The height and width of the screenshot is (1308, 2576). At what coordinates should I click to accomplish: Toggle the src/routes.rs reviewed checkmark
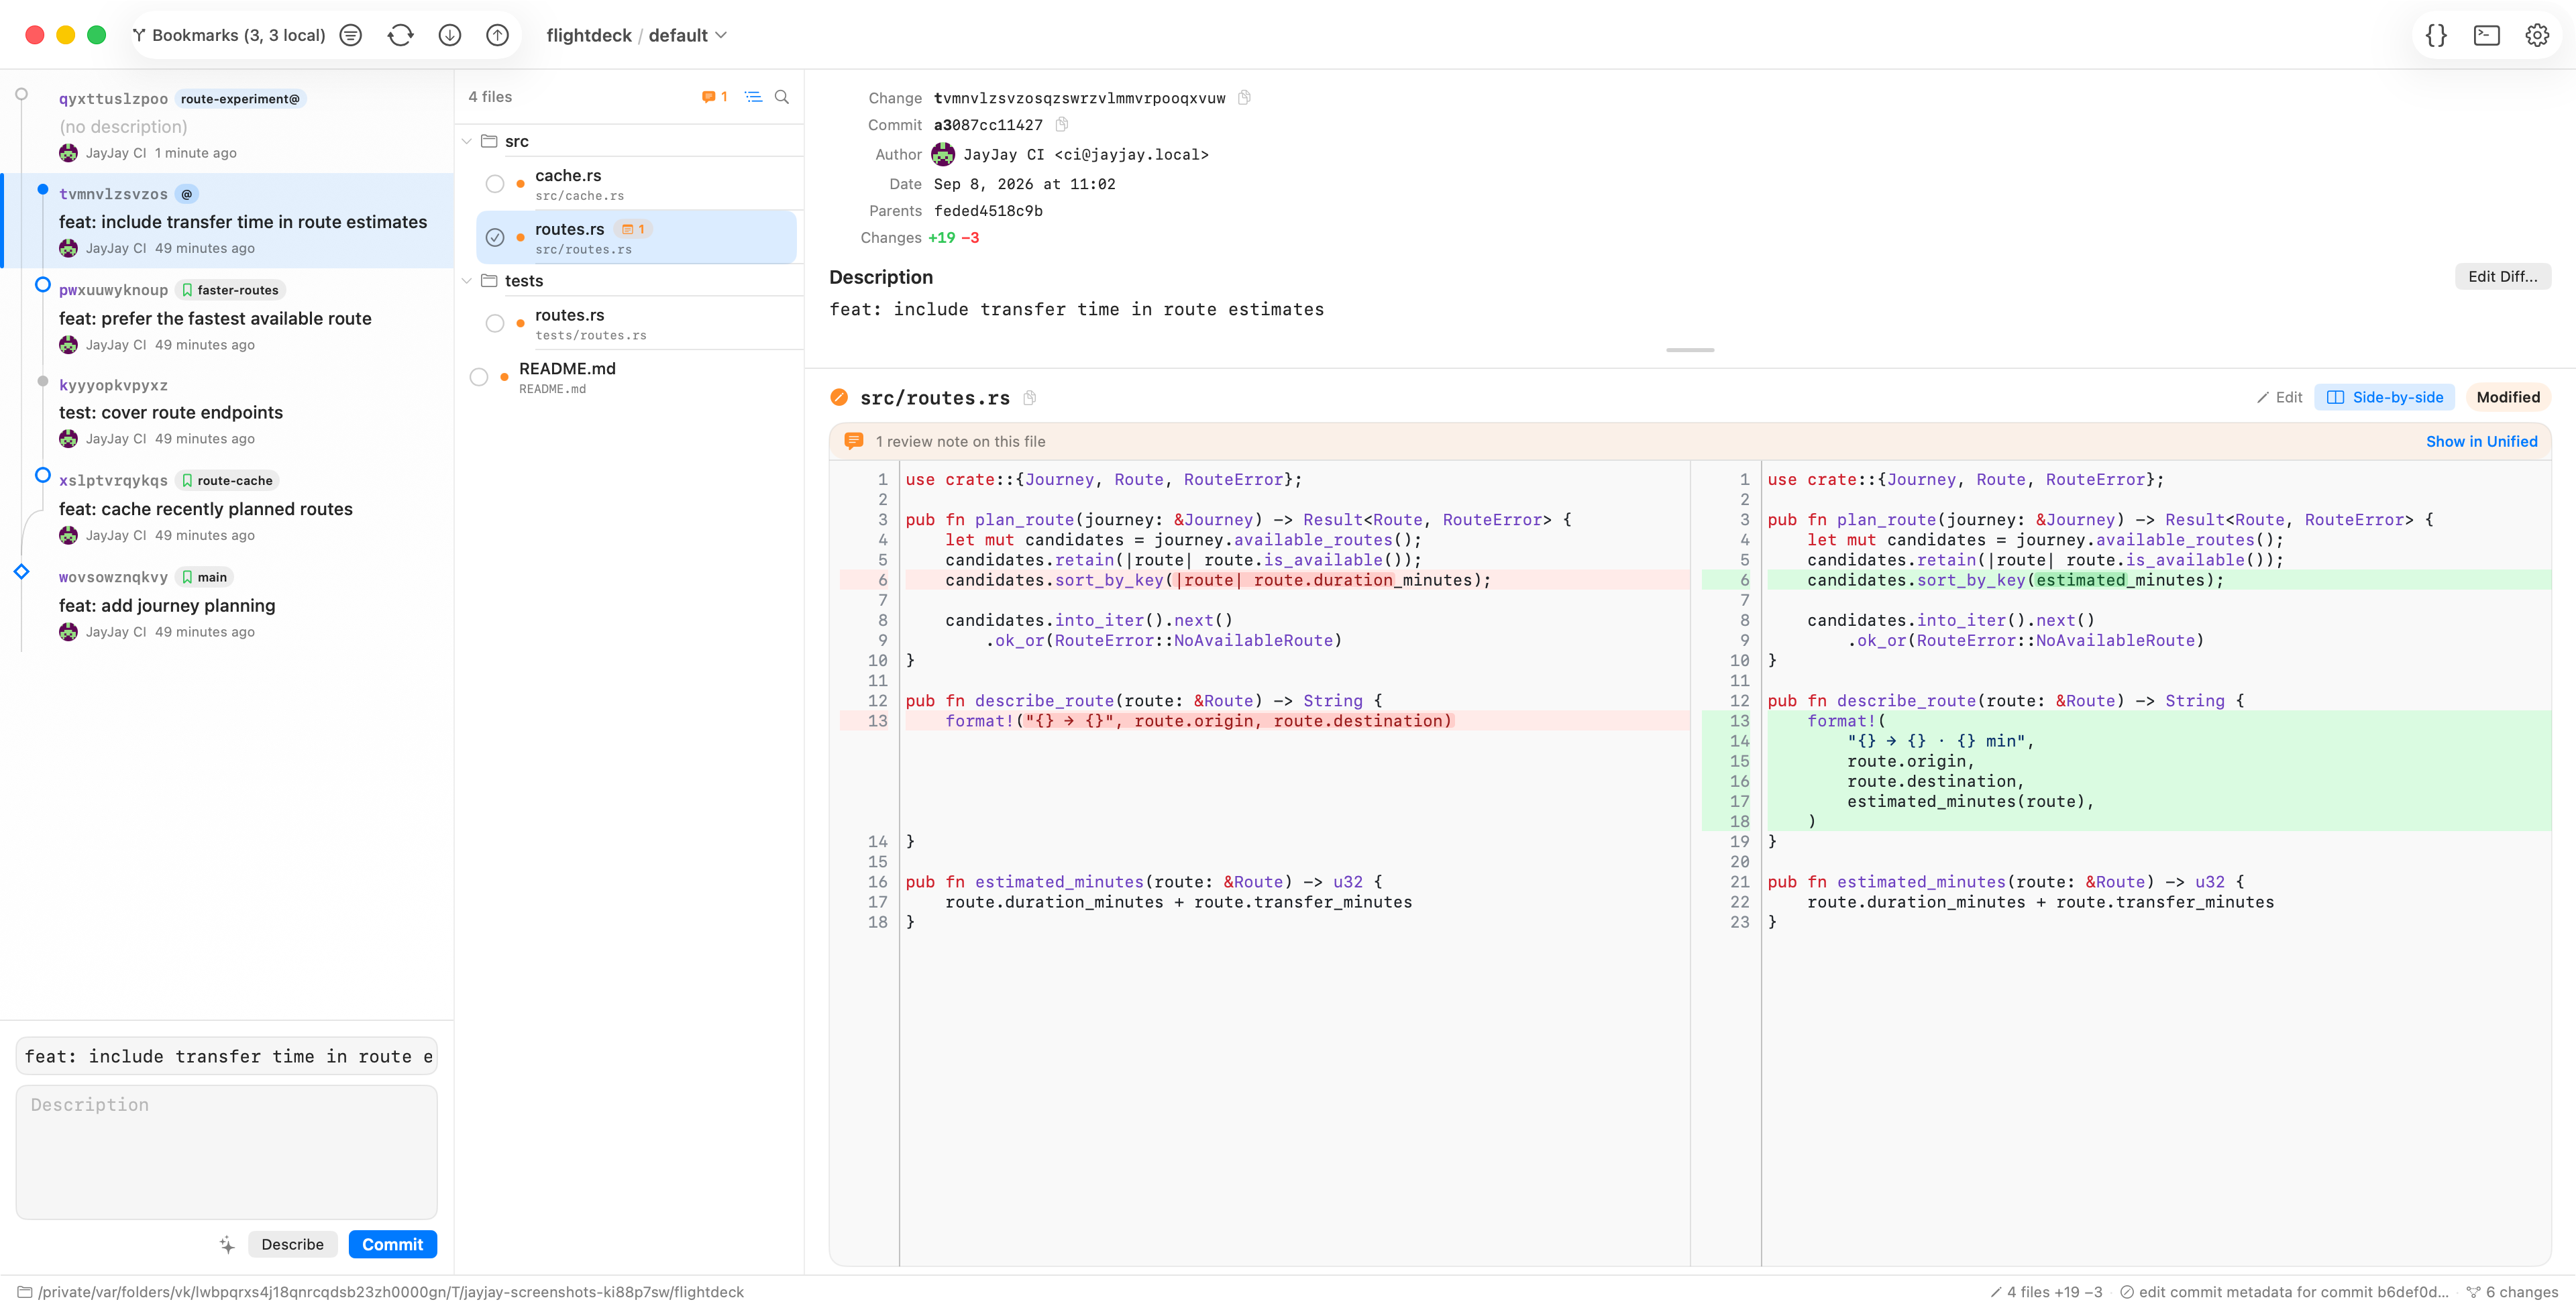[495, 238]
